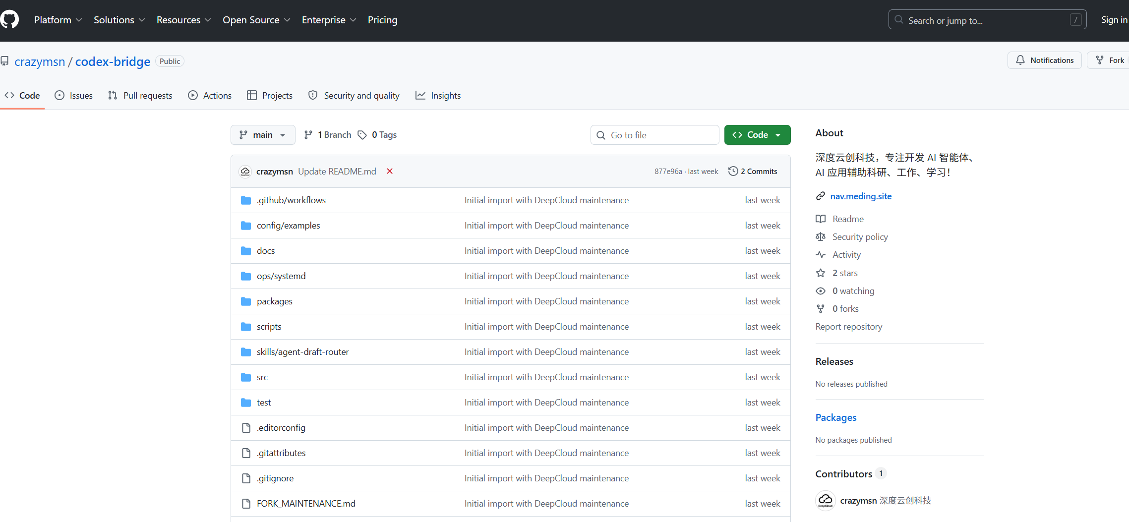
Task: Click the scales icon beside Security policy
Action: (821, 237)
